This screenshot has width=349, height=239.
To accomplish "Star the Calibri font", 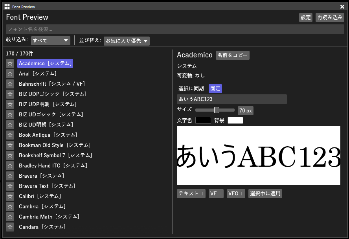I will 10,197.
